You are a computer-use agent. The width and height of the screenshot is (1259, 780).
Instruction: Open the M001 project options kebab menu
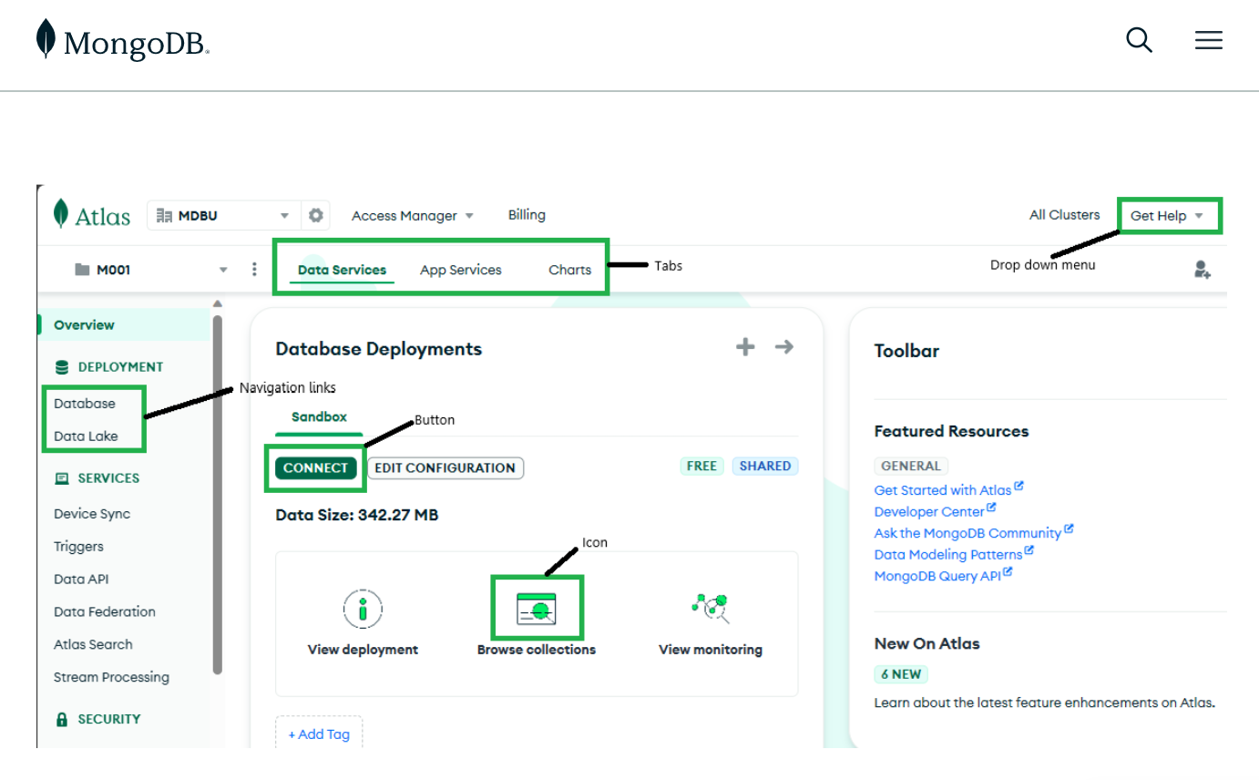coord(254,270)
